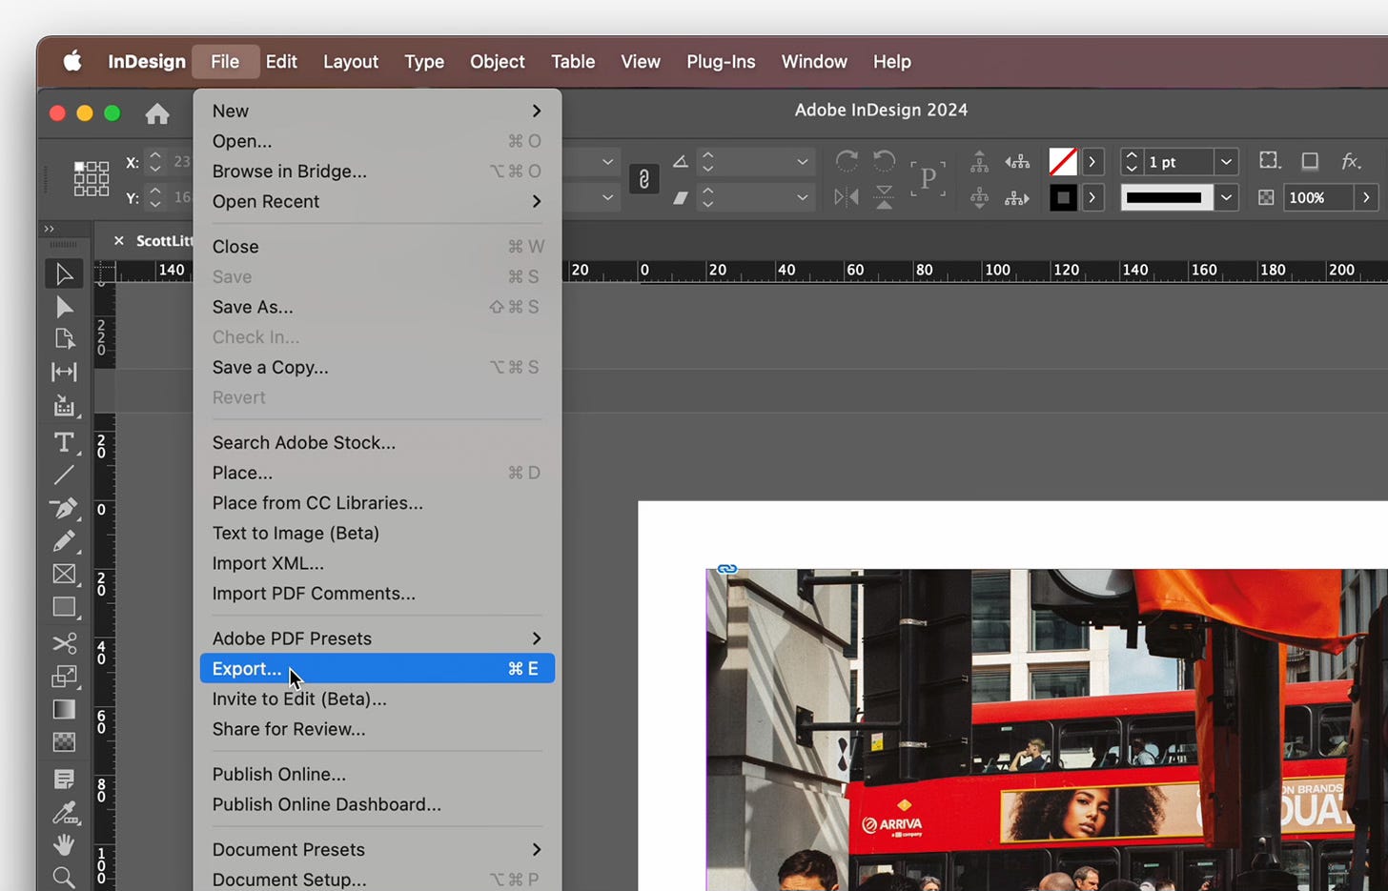Expand the stroke style dropdown

pos(1227,198)
